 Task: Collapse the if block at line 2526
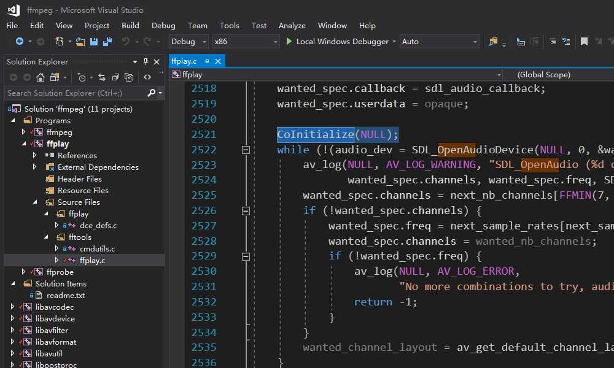coord(246,211)
